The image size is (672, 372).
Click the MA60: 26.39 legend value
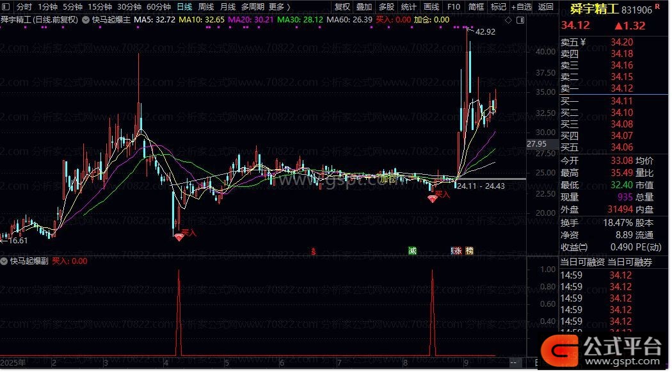(349, 20)
